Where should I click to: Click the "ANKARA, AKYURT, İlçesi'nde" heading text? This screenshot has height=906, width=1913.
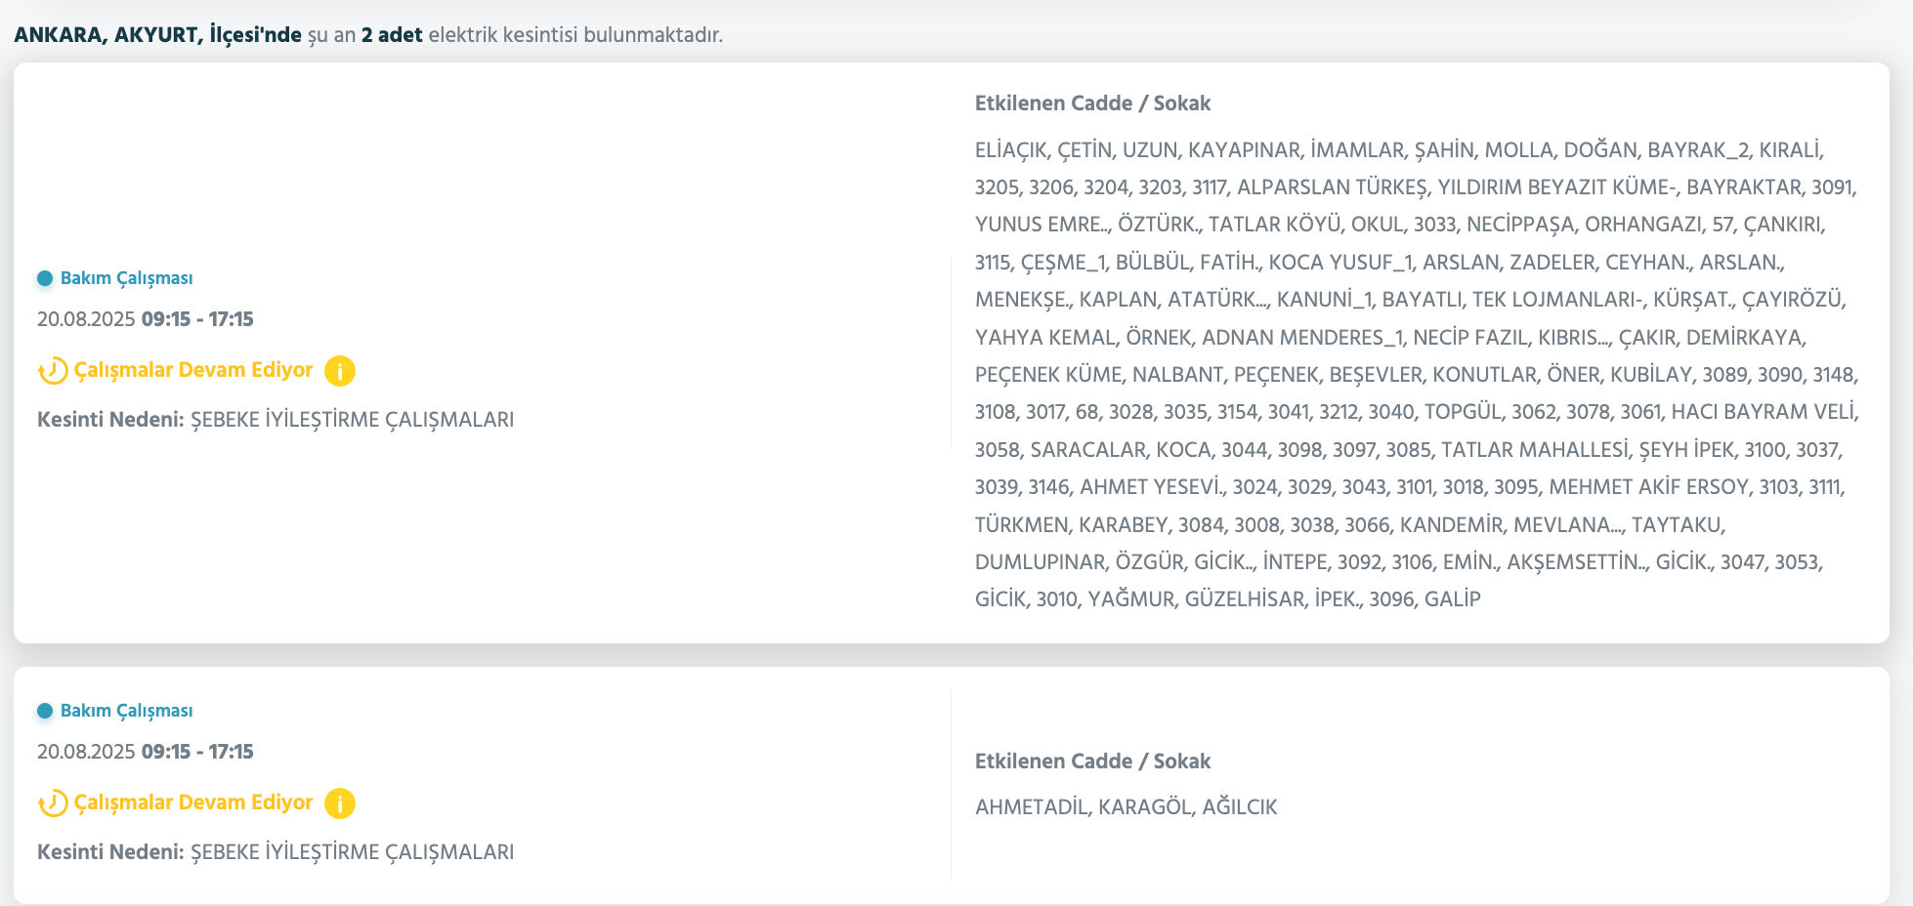pos(157,35)
